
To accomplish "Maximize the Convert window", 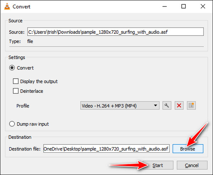I will pos(184,6).
